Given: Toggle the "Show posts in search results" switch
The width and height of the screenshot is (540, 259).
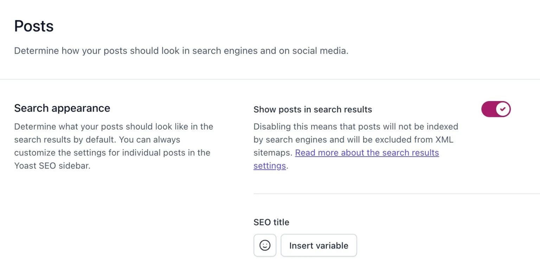Looking at the screenshot, I should coord(496,109).
